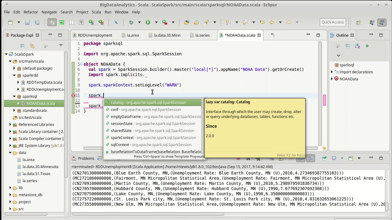Select la.data.51.Texas file

click(x=36, y=174)
